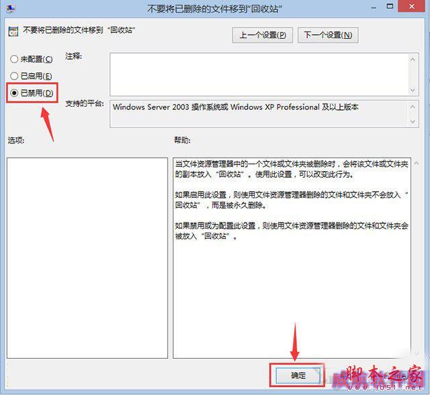Image resolution: width=430 pixels, height=395 pixels.
Task: Click the 支持的平台: label
Action: tap(85, 103)
